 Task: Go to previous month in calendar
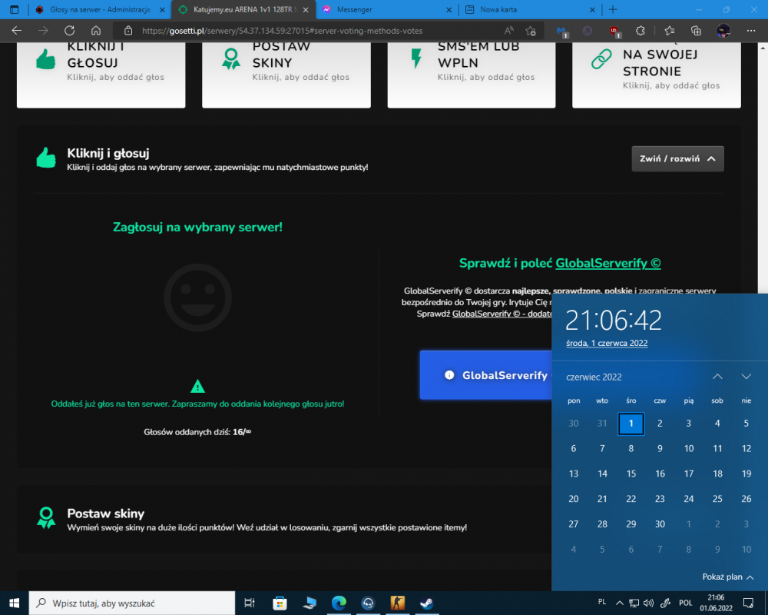(717, 377)
